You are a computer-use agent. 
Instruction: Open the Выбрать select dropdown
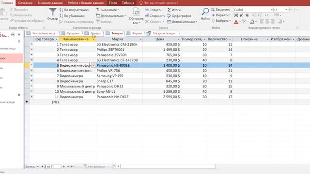tap(221, 21)
